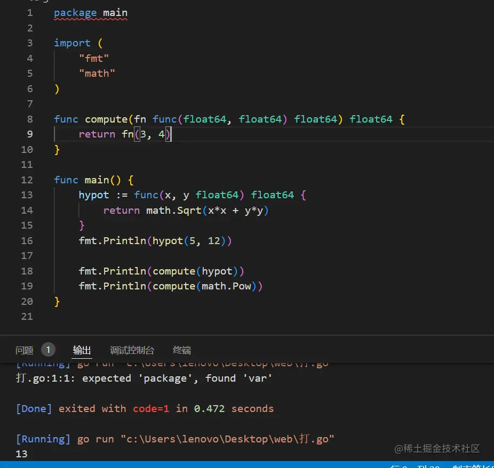The height and width of the screenshot is (468, 494).
Task: Click 'math.Sqrt' on line 14
Action: 173,210
